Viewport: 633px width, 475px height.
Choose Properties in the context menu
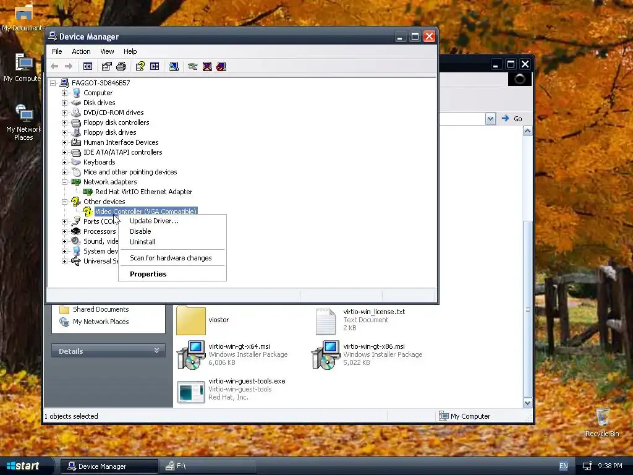[172, 274]
